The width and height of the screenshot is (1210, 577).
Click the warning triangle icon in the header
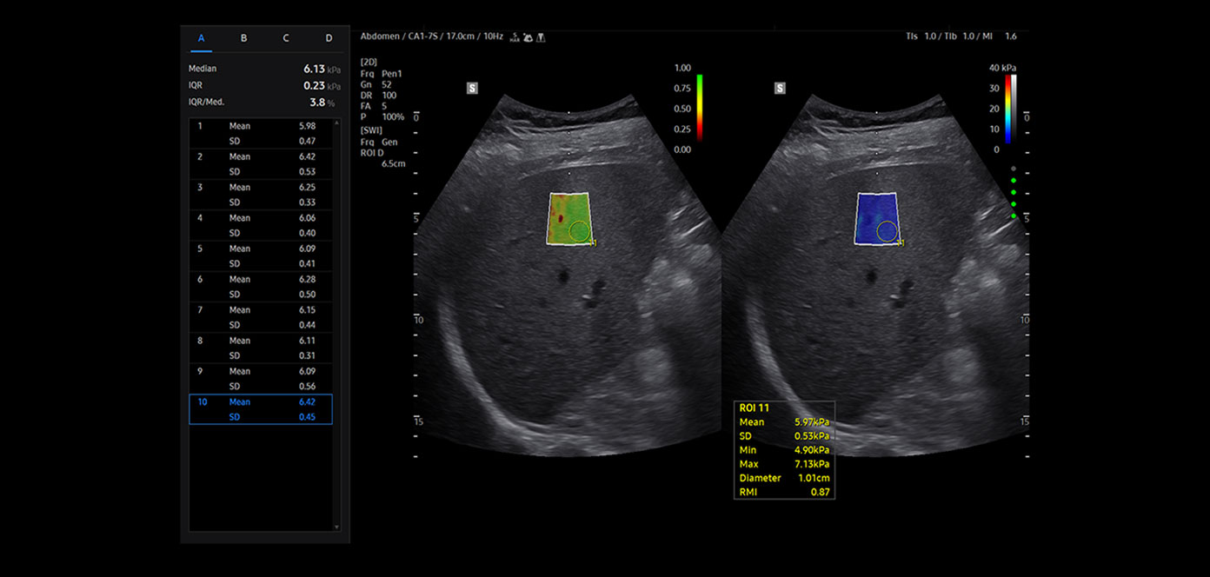click(541, 37)
